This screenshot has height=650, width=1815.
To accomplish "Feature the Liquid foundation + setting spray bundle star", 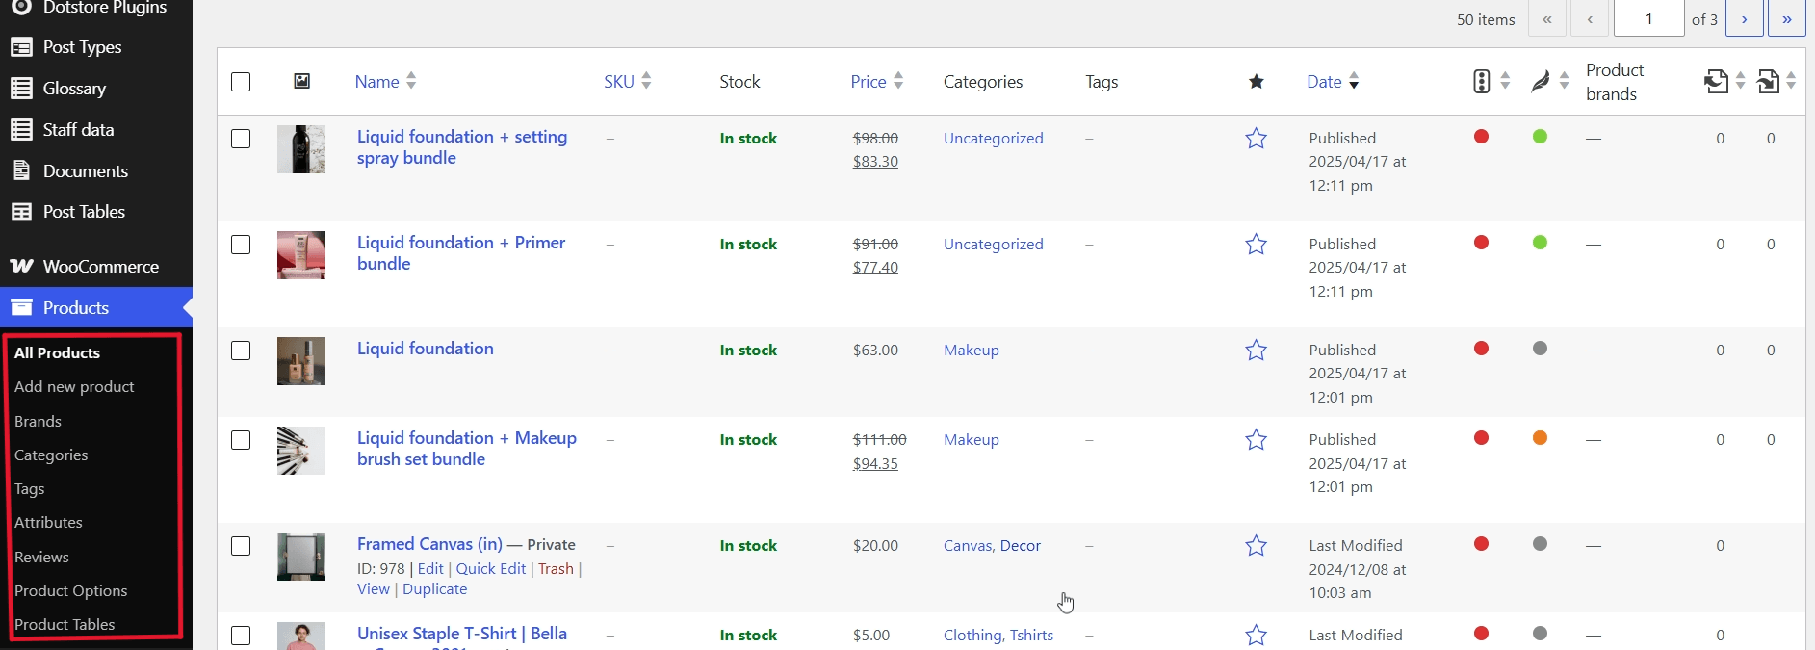I will tap(1256, 139).
